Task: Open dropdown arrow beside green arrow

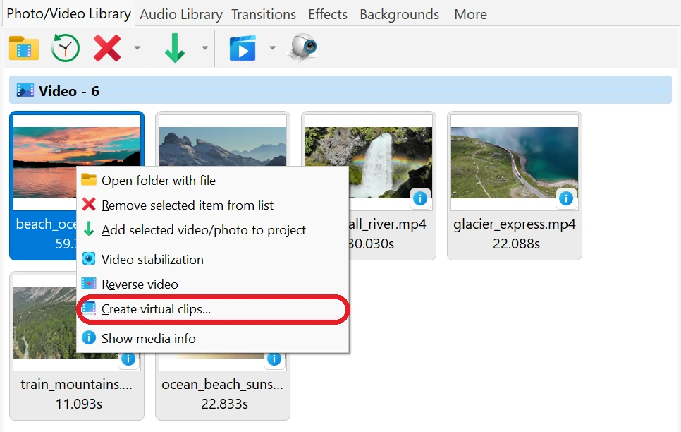Action: pos(204,48)
